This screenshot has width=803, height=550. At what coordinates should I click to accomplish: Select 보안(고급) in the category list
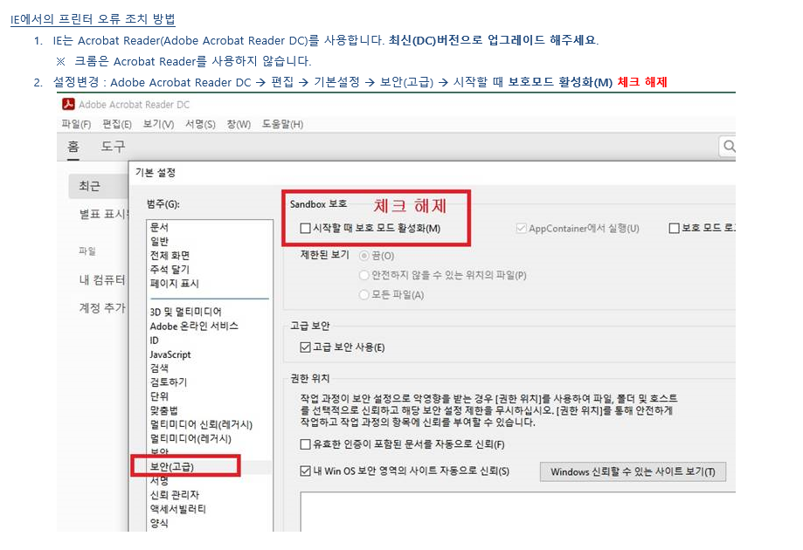172,467
